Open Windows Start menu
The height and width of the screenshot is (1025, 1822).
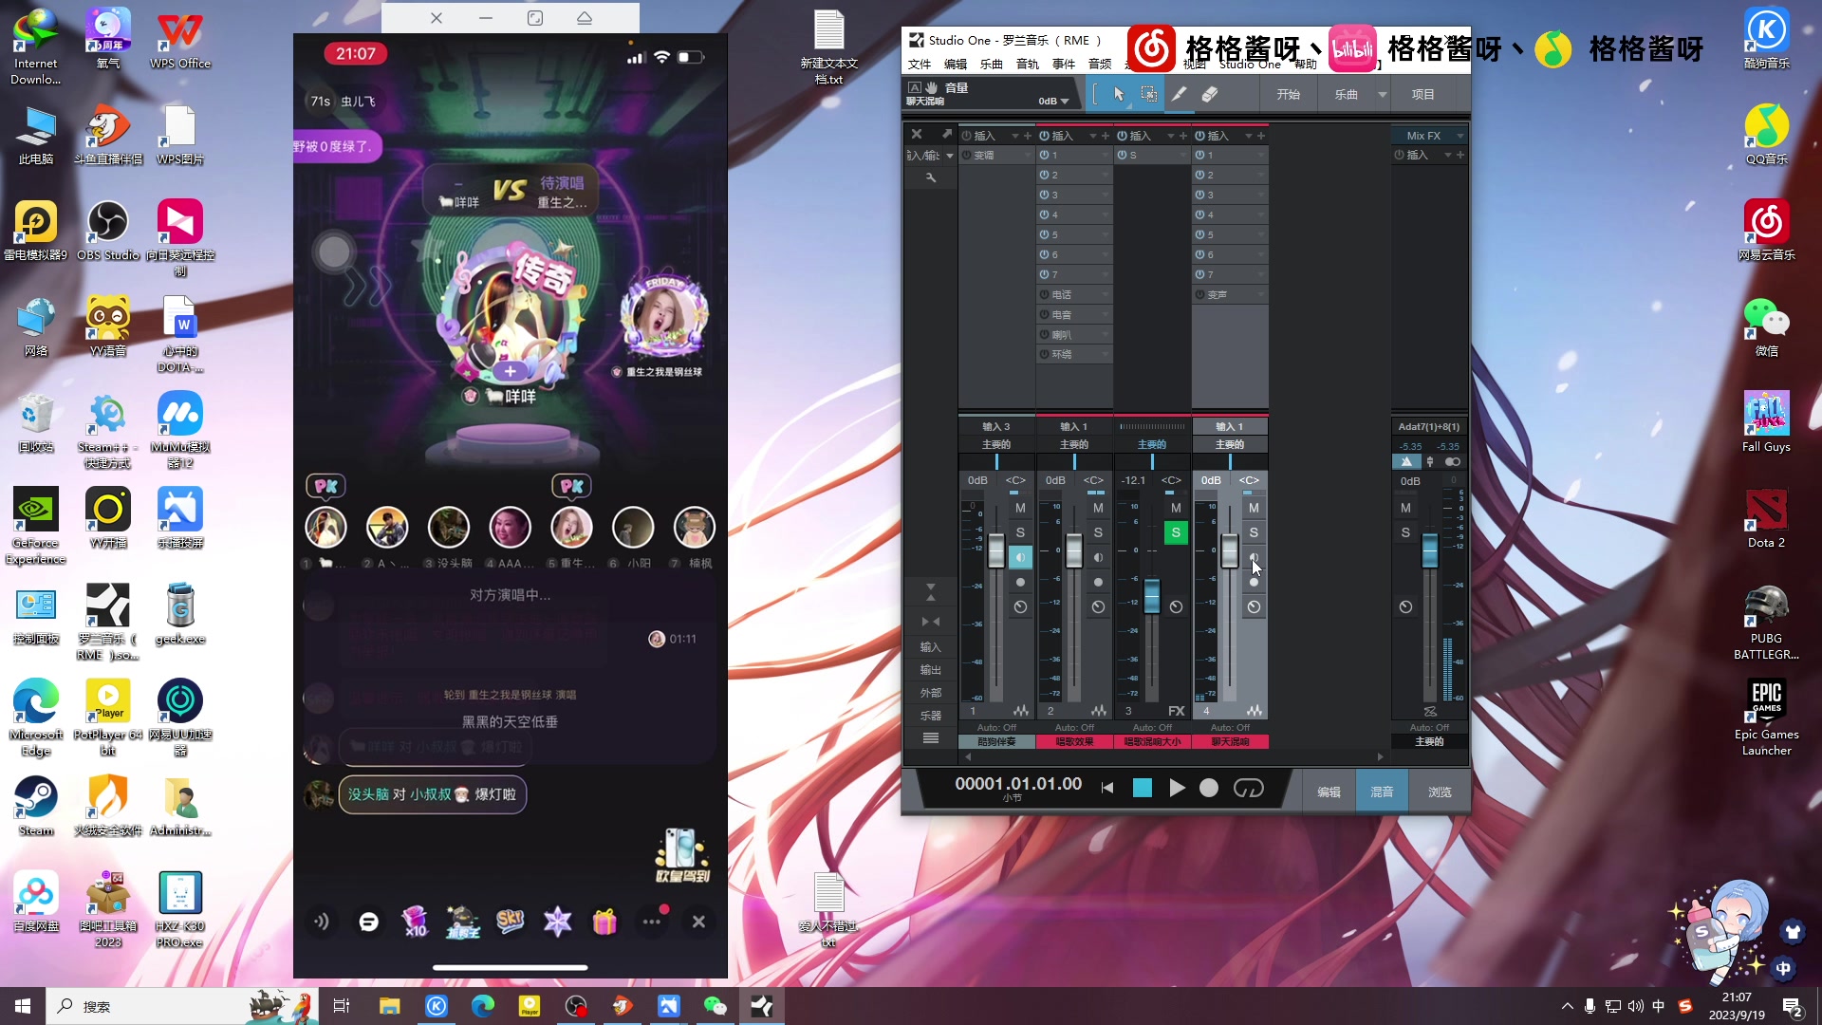[23, 1006]
